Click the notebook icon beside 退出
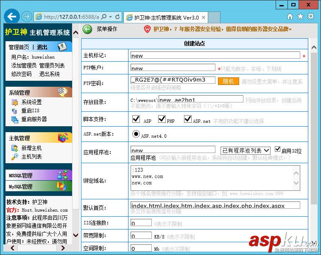This screenshot has height=255, width=321. 62,47
